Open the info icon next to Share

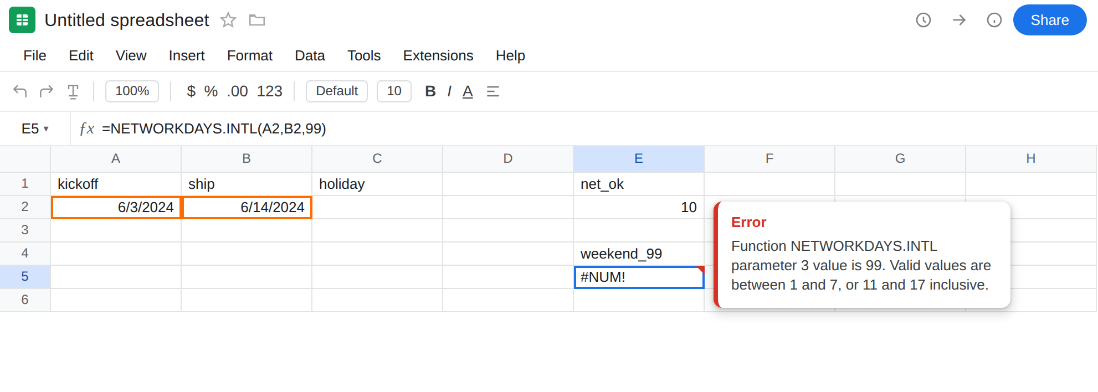click(994, 20)
